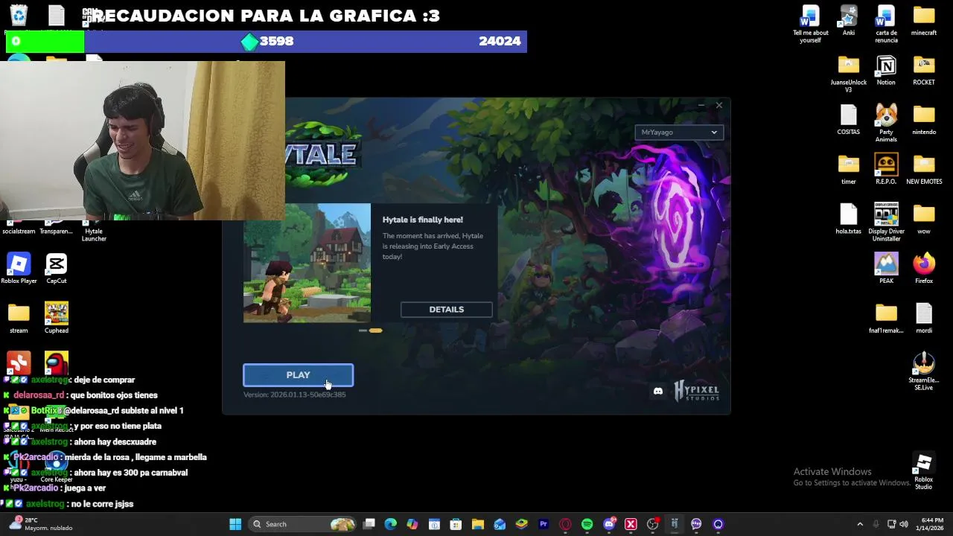Open the weather widget on taskbar
Viewport: 953px width, 536px height.
coord(41,524)
